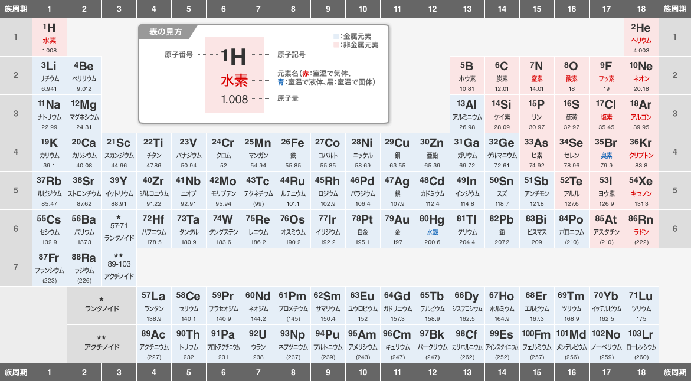Select the helium (He) element cell
This screenshot has width=691, height=381.
pyautogui.click(x=641, y=37)
